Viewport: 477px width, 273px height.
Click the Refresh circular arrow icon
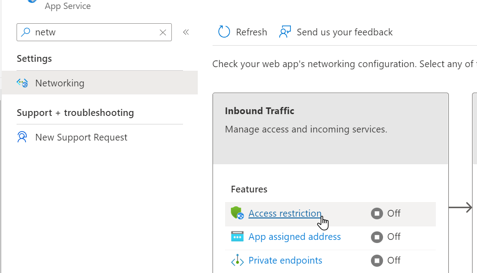[224, 32]
